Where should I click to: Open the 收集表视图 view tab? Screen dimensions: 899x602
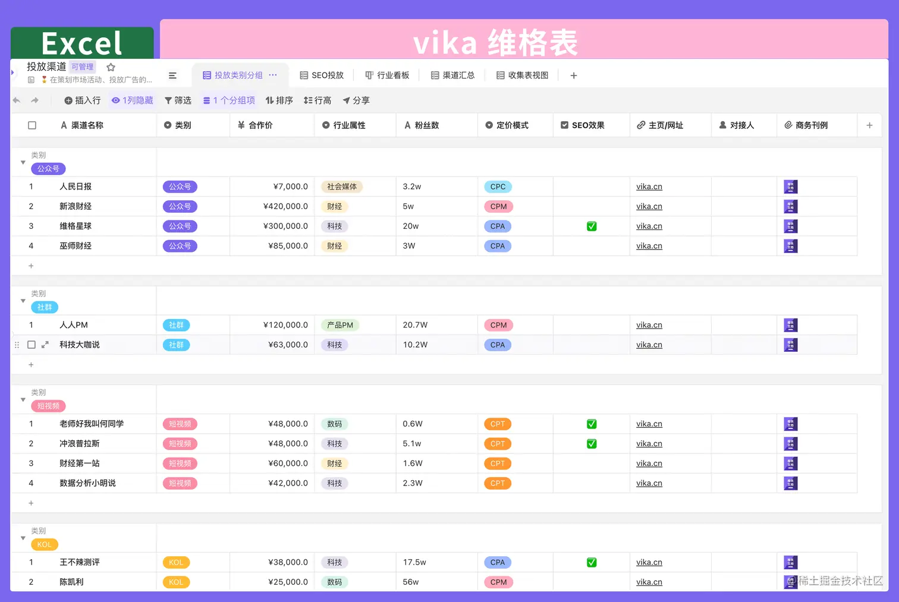522,75
